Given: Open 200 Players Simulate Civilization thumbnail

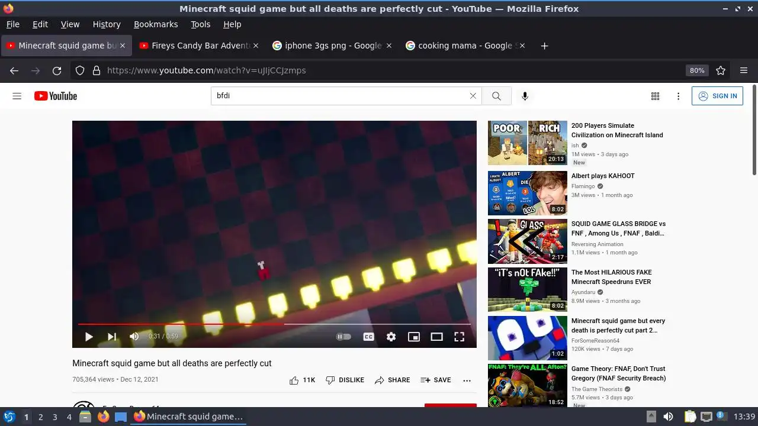Looking at the screenshot, I should pyautogui.click(x=528, y=143).
